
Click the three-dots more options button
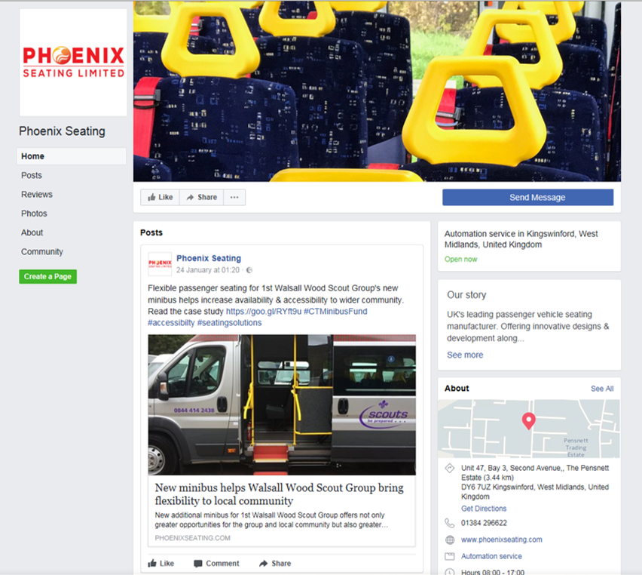pos(234,197)
